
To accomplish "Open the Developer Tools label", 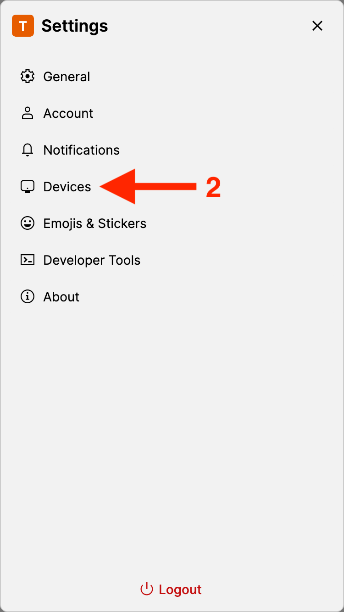I will pyautogui.click(x=92, y=260).
